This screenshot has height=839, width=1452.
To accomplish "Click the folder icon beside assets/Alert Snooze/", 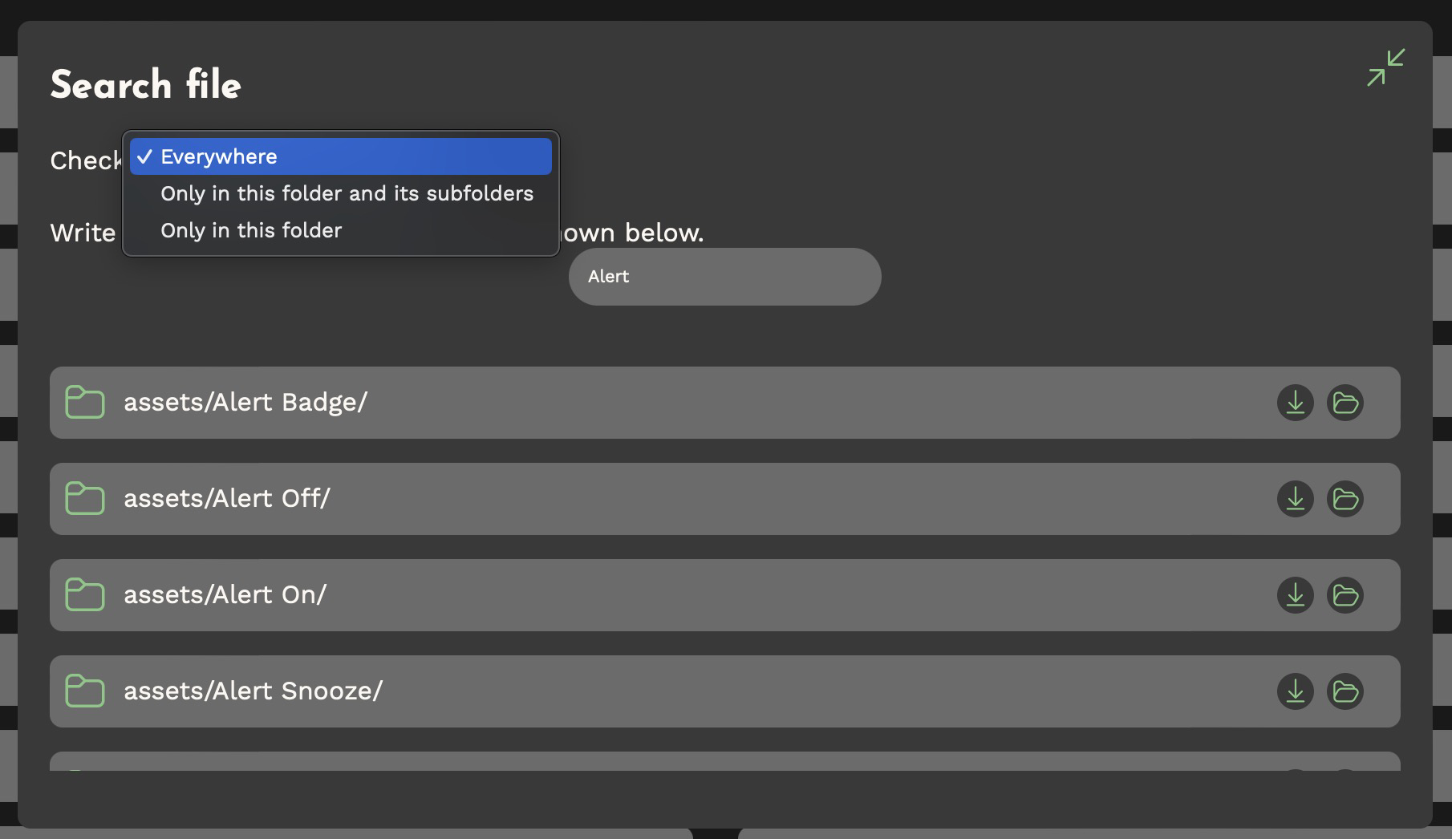I will coord(85,691).
